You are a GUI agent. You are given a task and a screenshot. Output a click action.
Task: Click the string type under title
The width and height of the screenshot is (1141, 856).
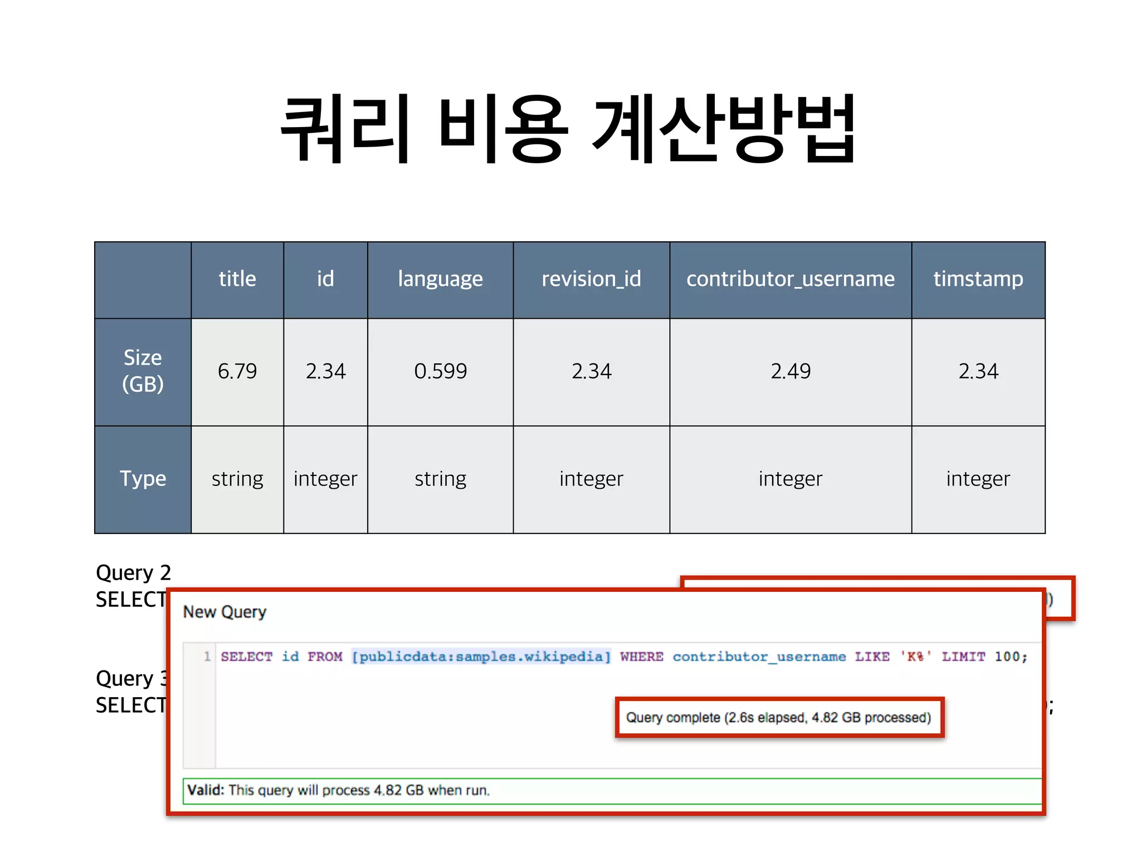coord(237,479)
